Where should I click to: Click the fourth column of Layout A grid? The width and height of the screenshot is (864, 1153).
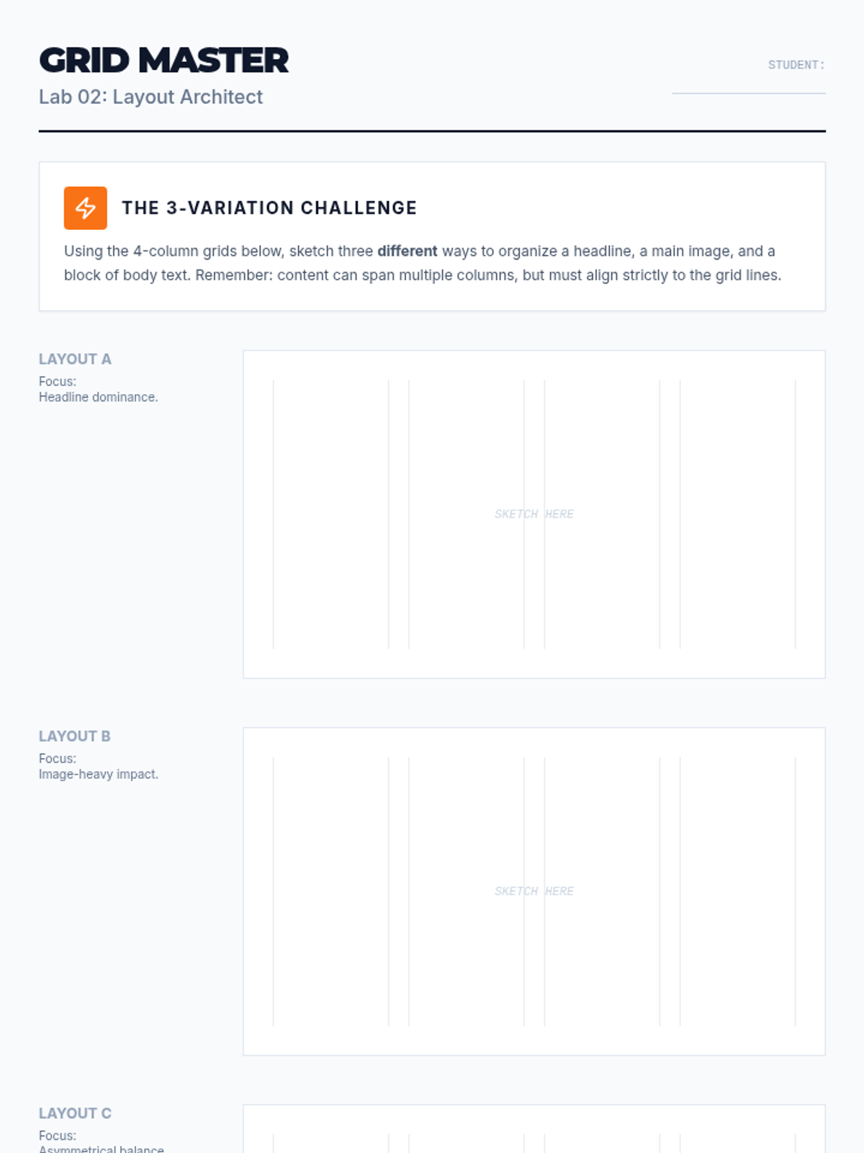pos(737,514)
